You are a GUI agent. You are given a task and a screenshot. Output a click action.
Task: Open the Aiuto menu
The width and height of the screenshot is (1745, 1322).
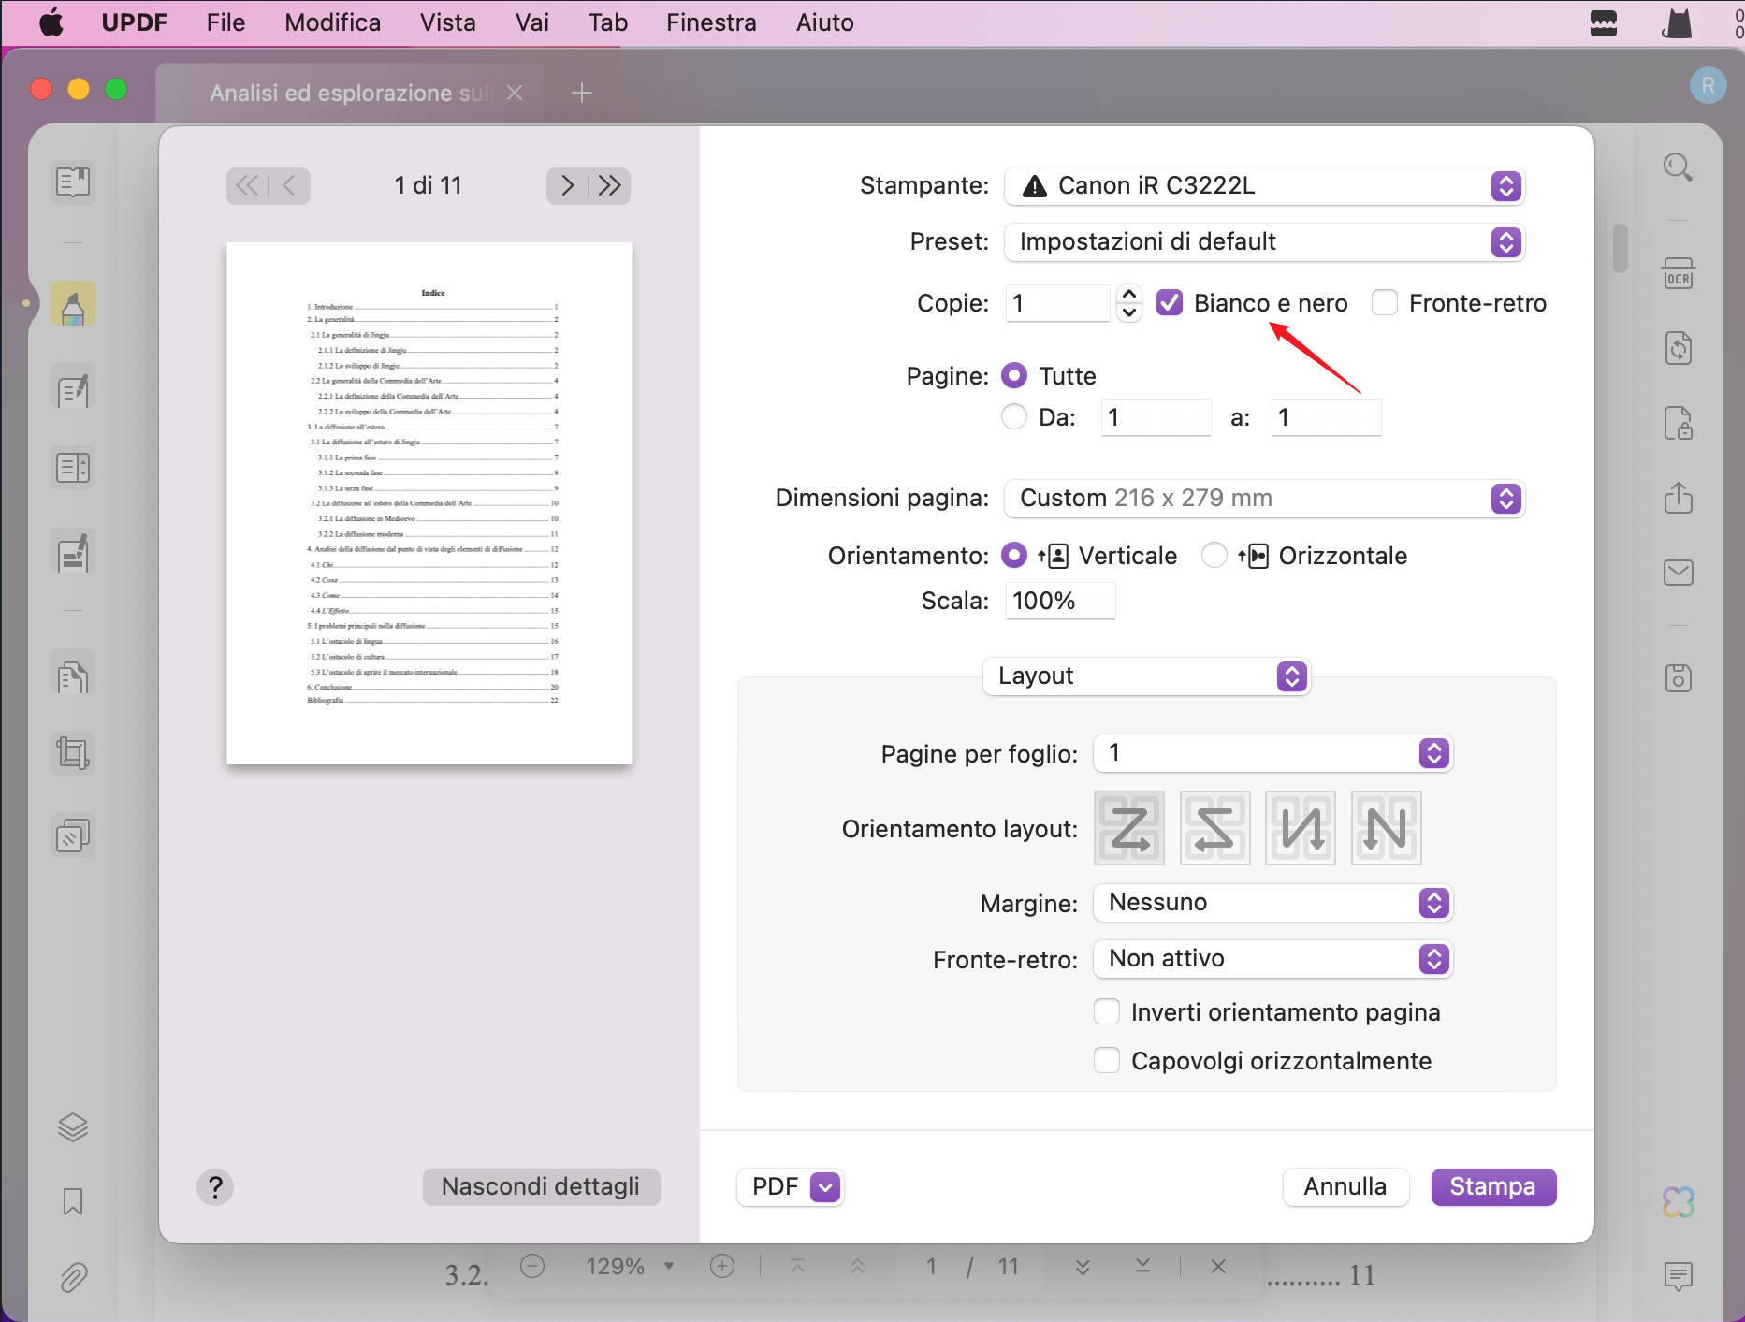click(x=824, y=22)
